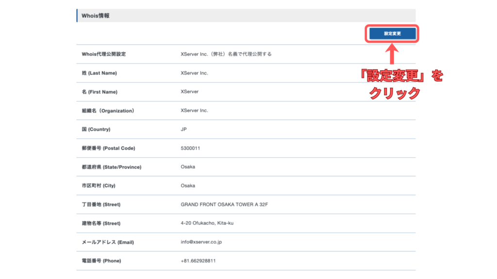Image resolution: width=497 pixels, height=279 pixels.
Task: Click the 国 (Country) label
Action: point(96,129)
